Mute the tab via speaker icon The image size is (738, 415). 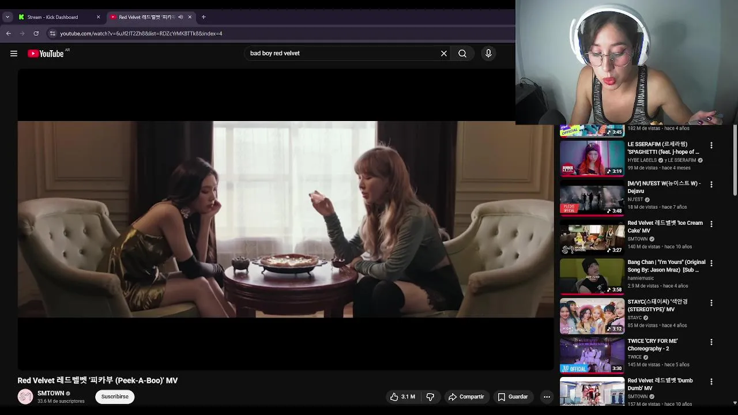point(180,17)
